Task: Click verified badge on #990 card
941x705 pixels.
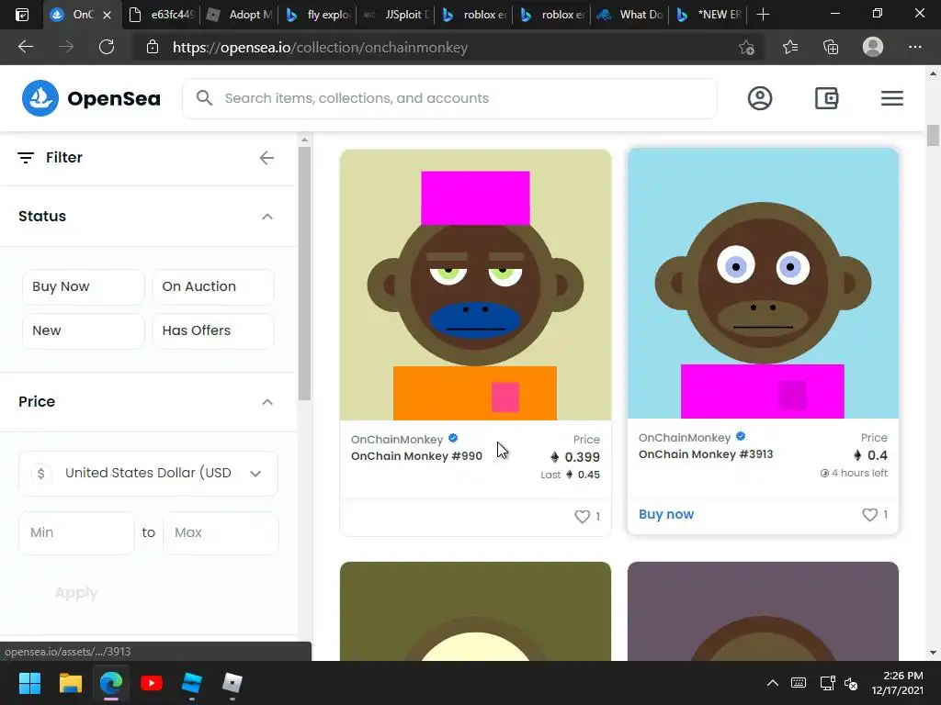Action: pyautogui.click(x=453, y=438)
